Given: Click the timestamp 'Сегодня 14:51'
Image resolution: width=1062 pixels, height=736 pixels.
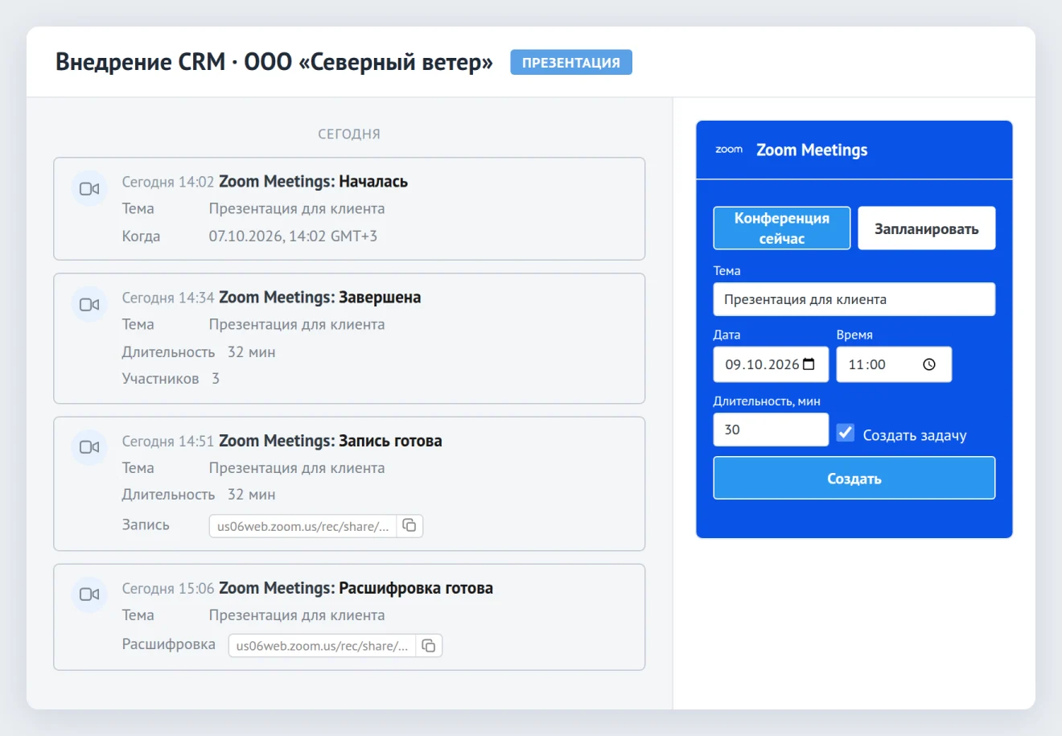Looking at the screenshot, I should pyautogui.click(x=168, y=441).
